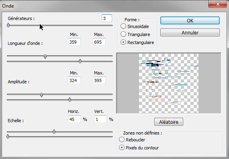
Task: Click the Longueur d'onde Min. field
Action: (74, 42)
